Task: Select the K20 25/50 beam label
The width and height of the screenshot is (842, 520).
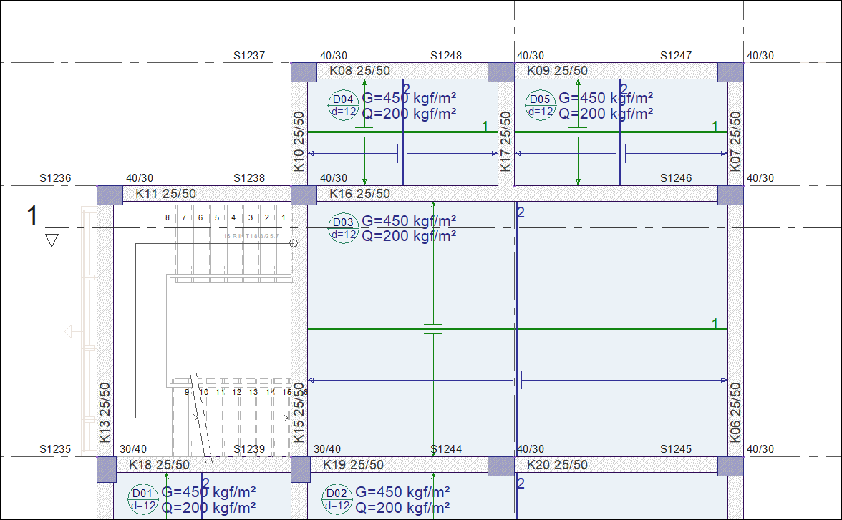Action: (x=557, y=465)
